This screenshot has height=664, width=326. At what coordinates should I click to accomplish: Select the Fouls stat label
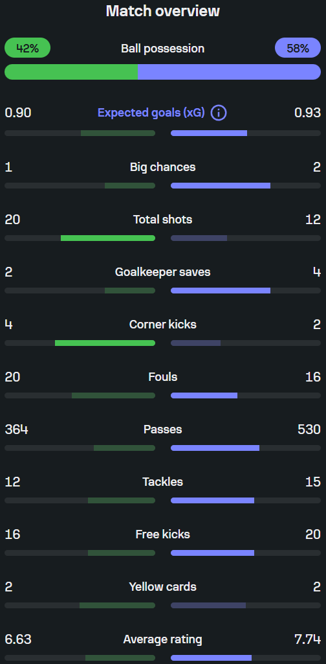tap(163, 377)
